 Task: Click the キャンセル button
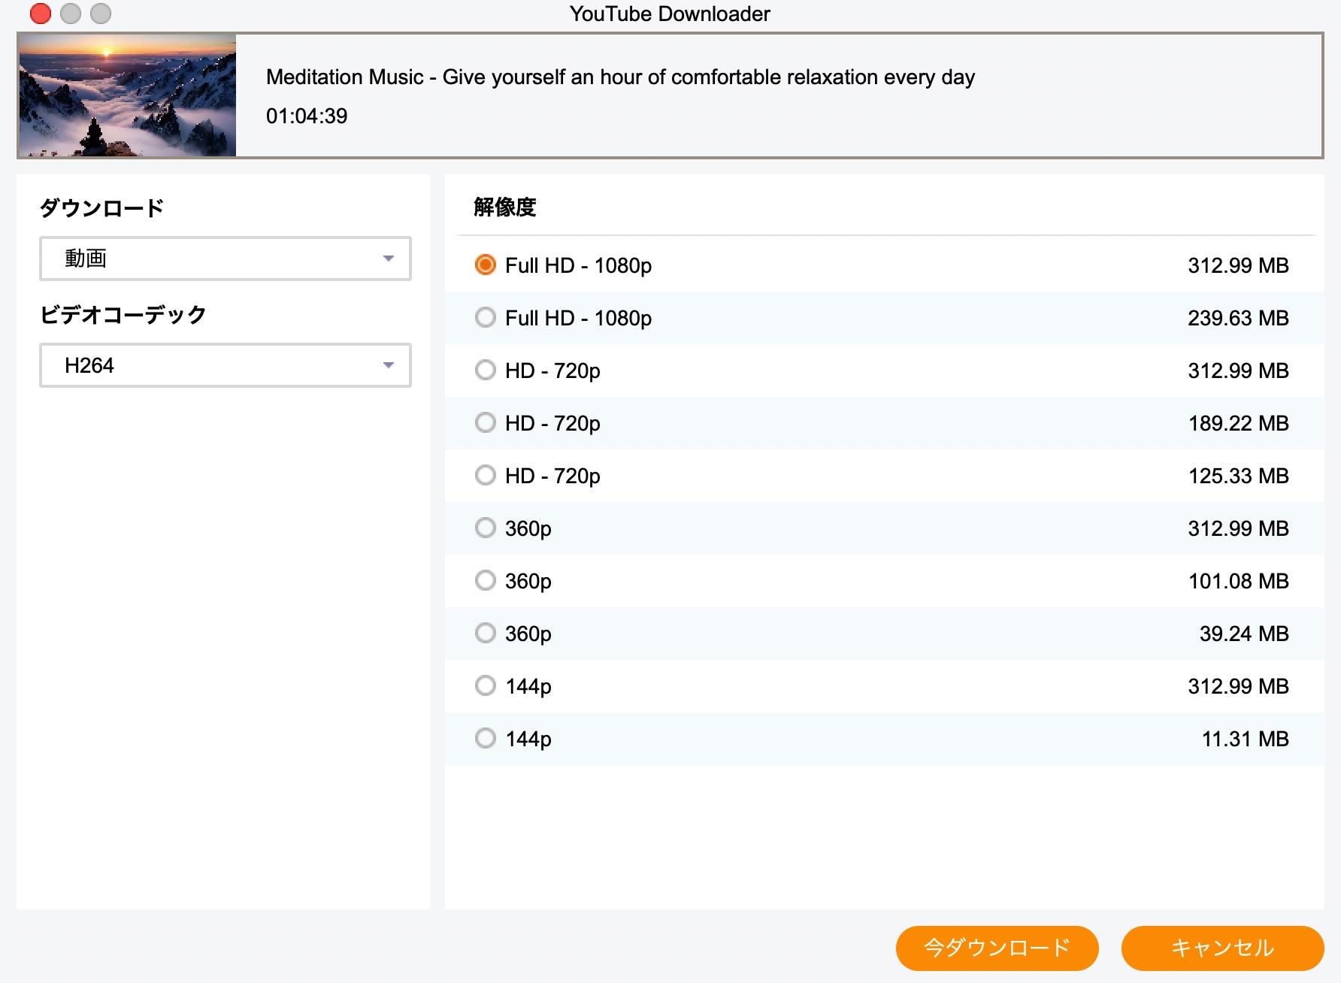[1222, 948]
